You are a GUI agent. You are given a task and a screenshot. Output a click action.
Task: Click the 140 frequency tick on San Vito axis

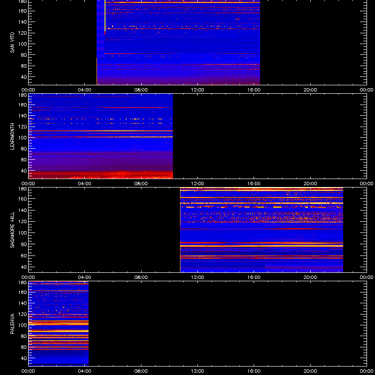pos(22,22)
